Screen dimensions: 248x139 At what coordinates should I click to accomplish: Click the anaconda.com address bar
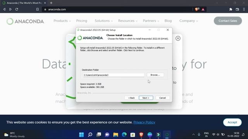(117, 9)
